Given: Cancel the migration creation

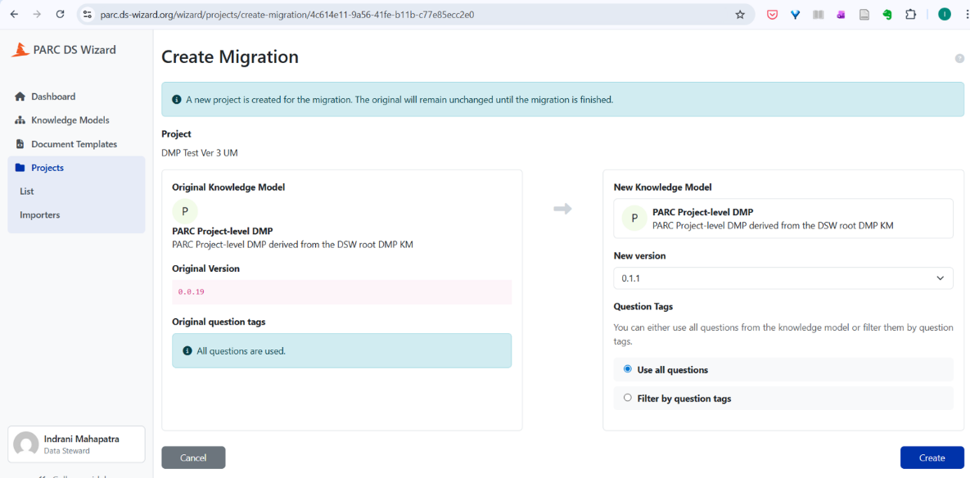Looking at the screenshot, I should (193, 458).
